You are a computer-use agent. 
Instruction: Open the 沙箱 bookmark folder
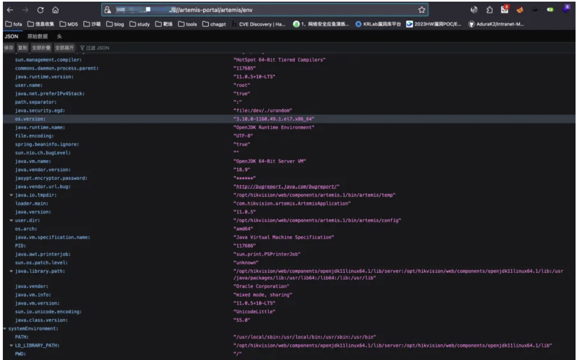[x=92, y=24]
